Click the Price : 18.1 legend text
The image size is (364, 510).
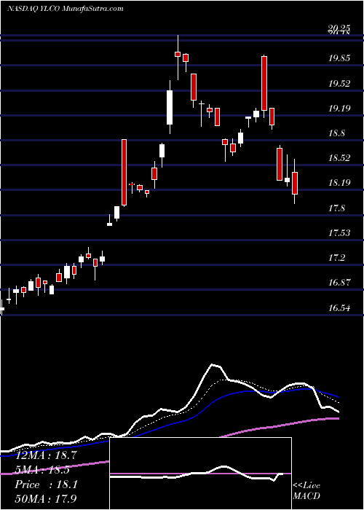[46, 484]
